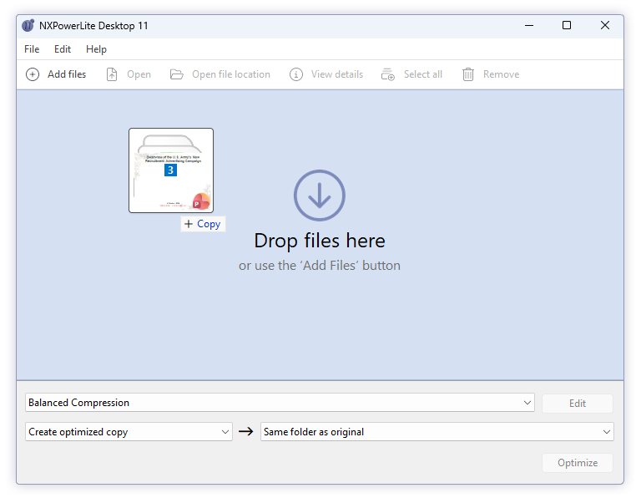Click the PowerPoint badge on dragged thumbnail

(201, 201)
